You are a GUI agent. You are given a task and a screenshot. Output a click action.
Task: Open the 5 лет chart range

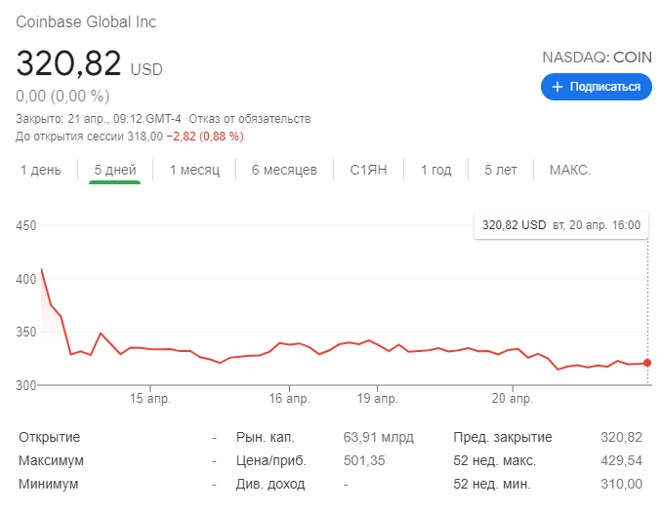coord(501,170)
